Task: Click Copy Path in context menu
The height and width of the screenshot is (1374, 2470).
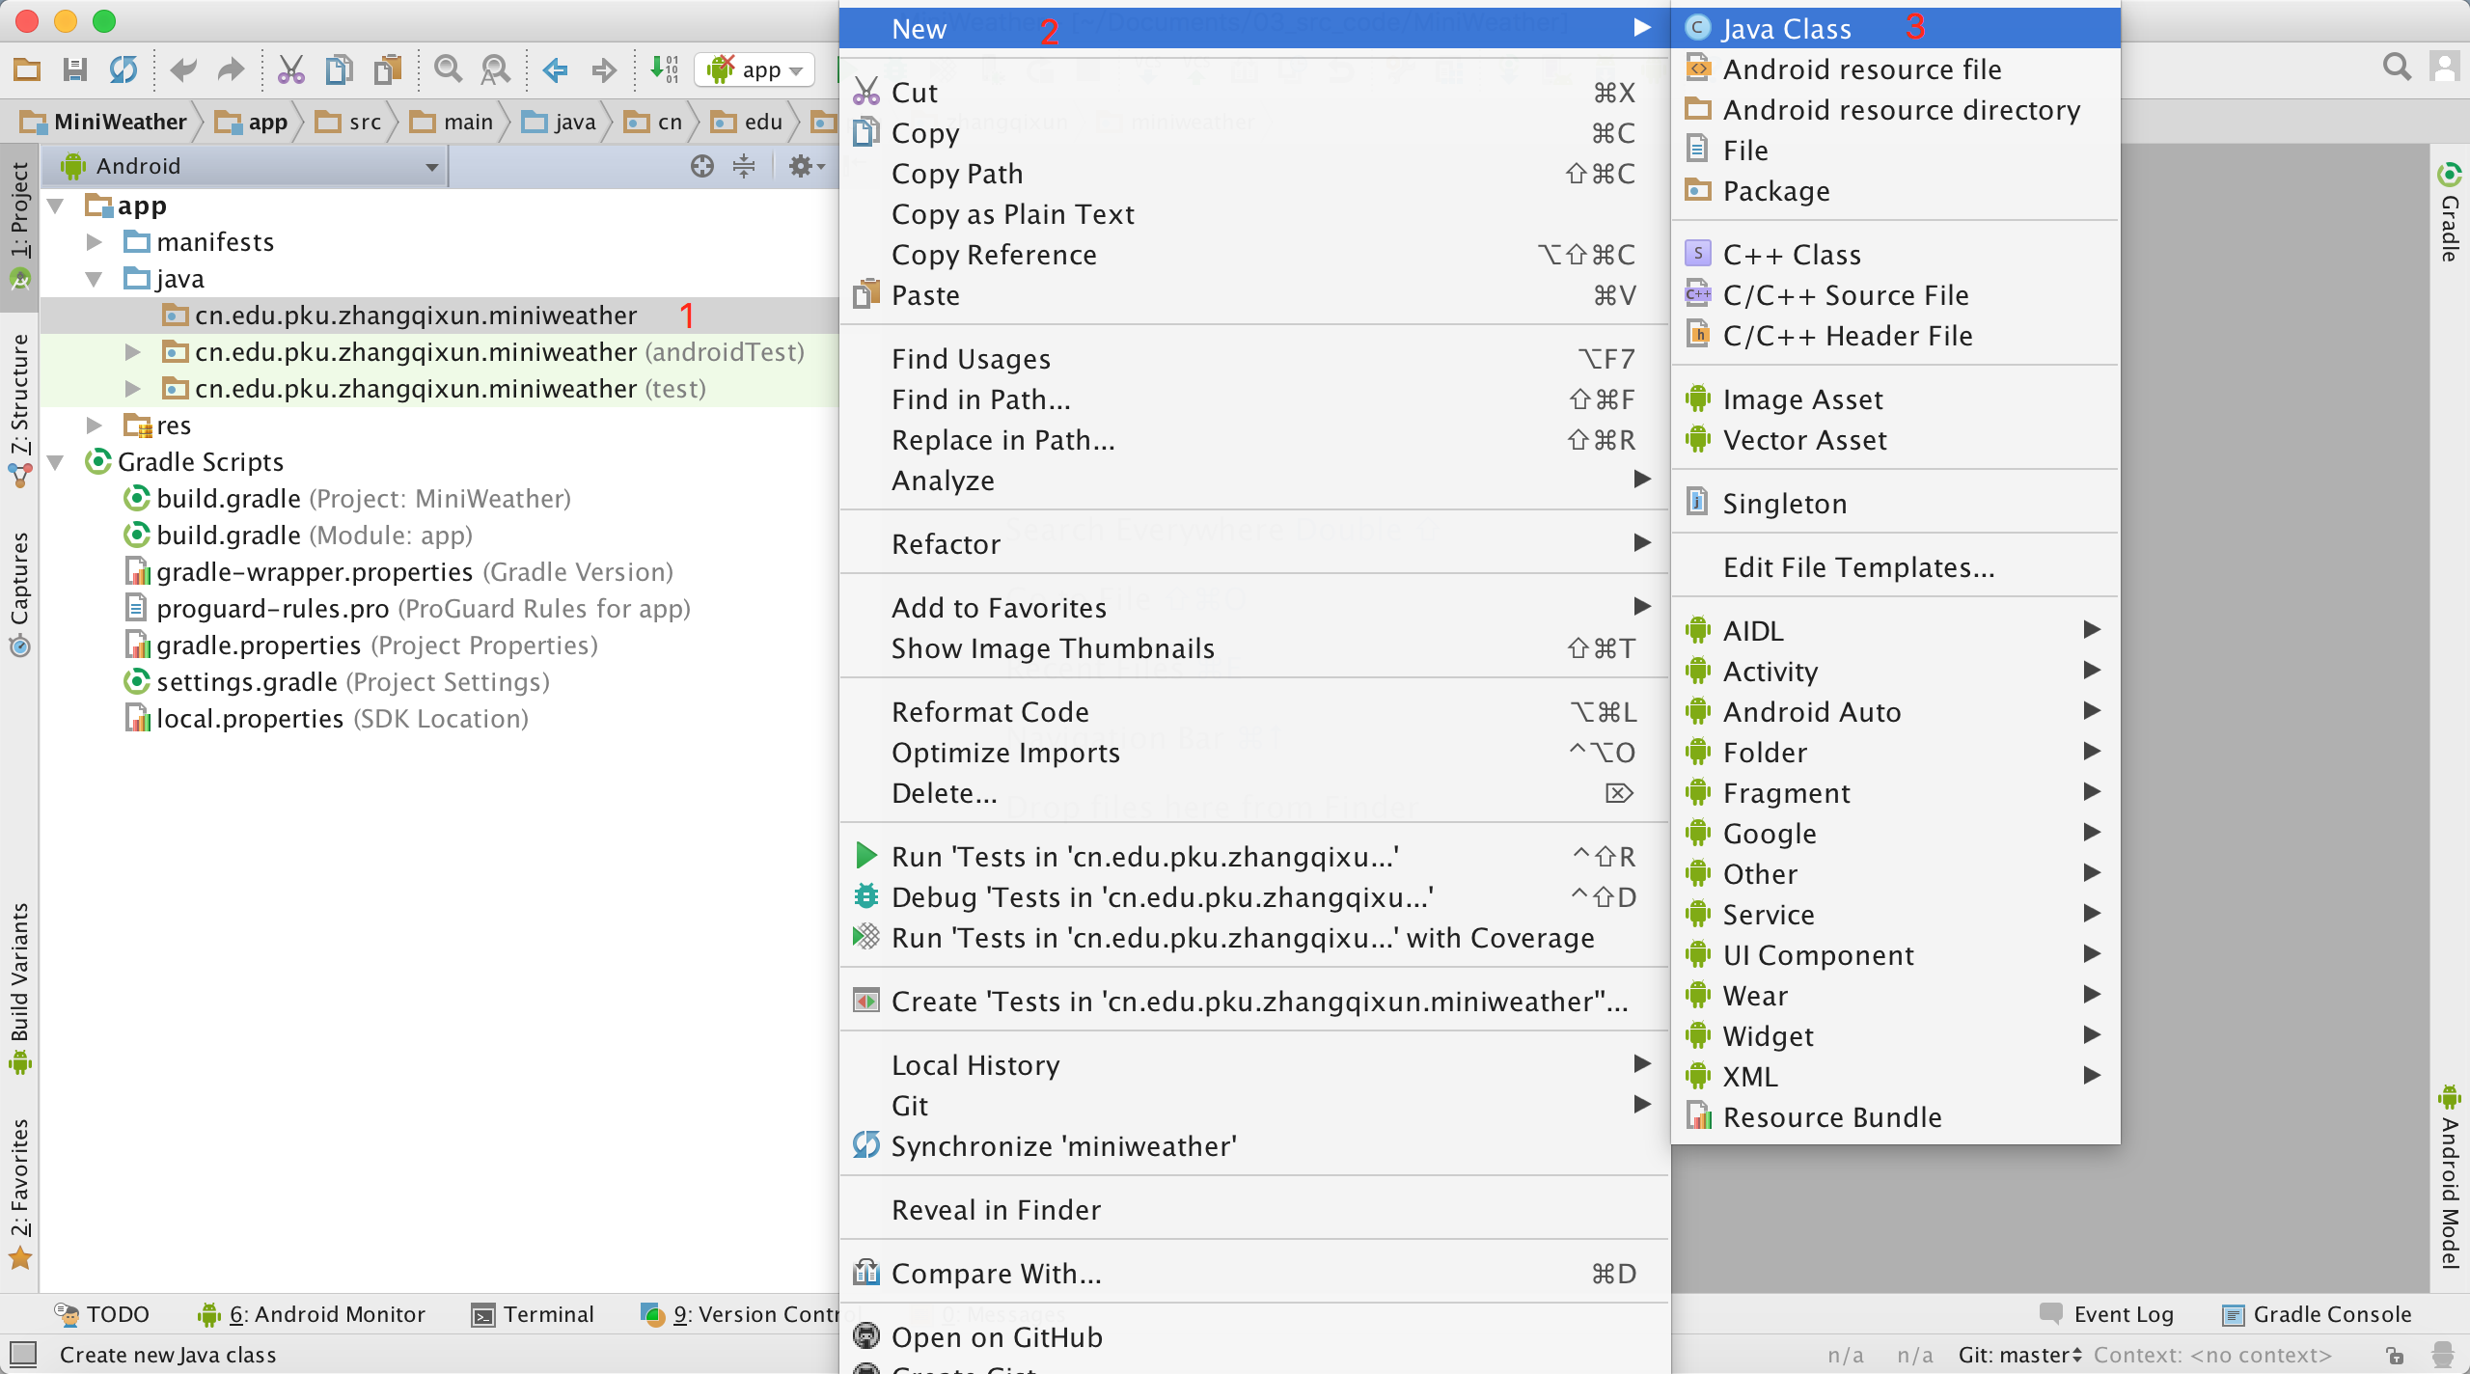Action: (1254, 174)
